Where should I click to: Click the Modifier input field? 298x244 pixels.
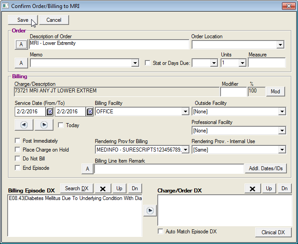(x=233, y=92)
